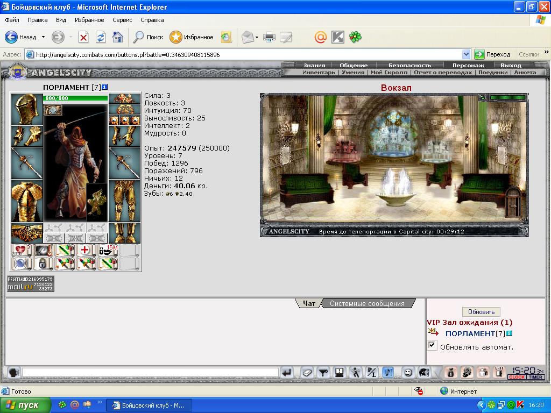Expand the Back button history dropdown
Viewport: 551px width, 413px height.
pyautogui.click(x=43, y=37)
